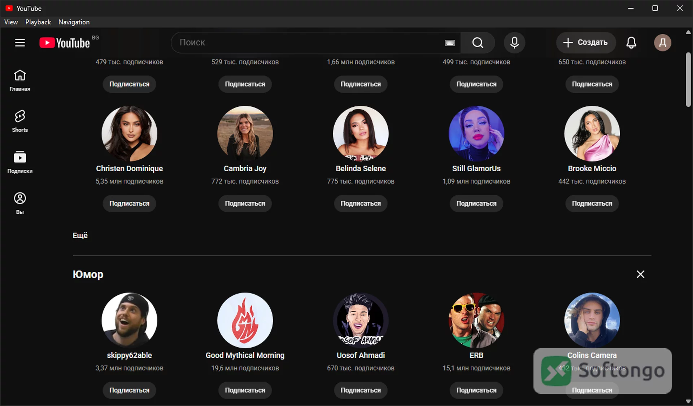Open Cambria Joy channel avatar
The image size is (693, 406).
pos(245,133)
